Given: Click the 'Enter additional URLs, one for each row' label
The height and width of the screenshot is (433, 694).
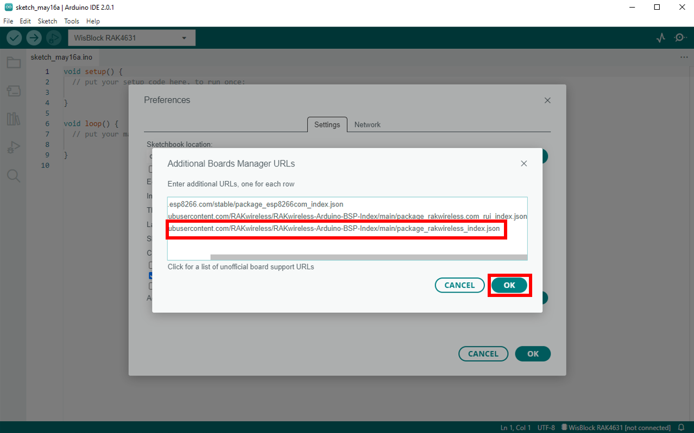Looking at the screenshot, I should [231, 184].
